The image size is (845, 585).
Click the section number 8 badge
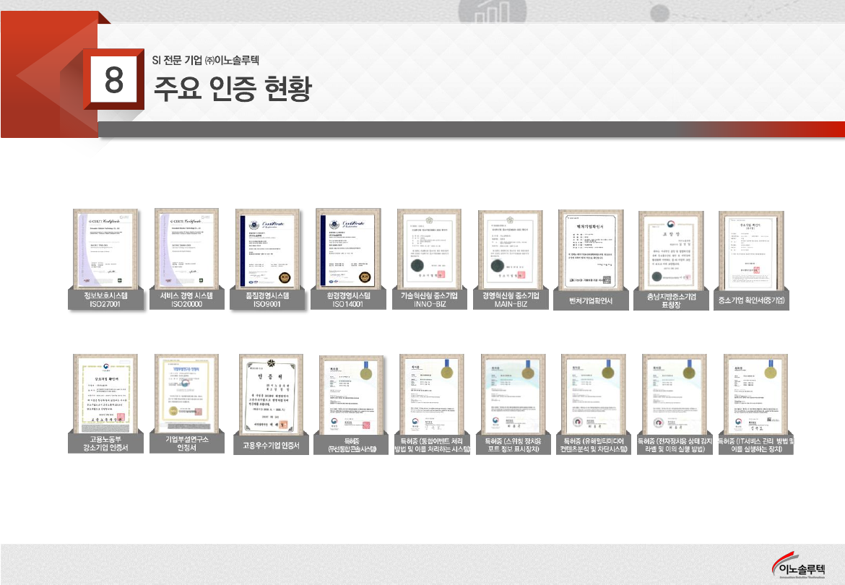[x=113, y=80]
